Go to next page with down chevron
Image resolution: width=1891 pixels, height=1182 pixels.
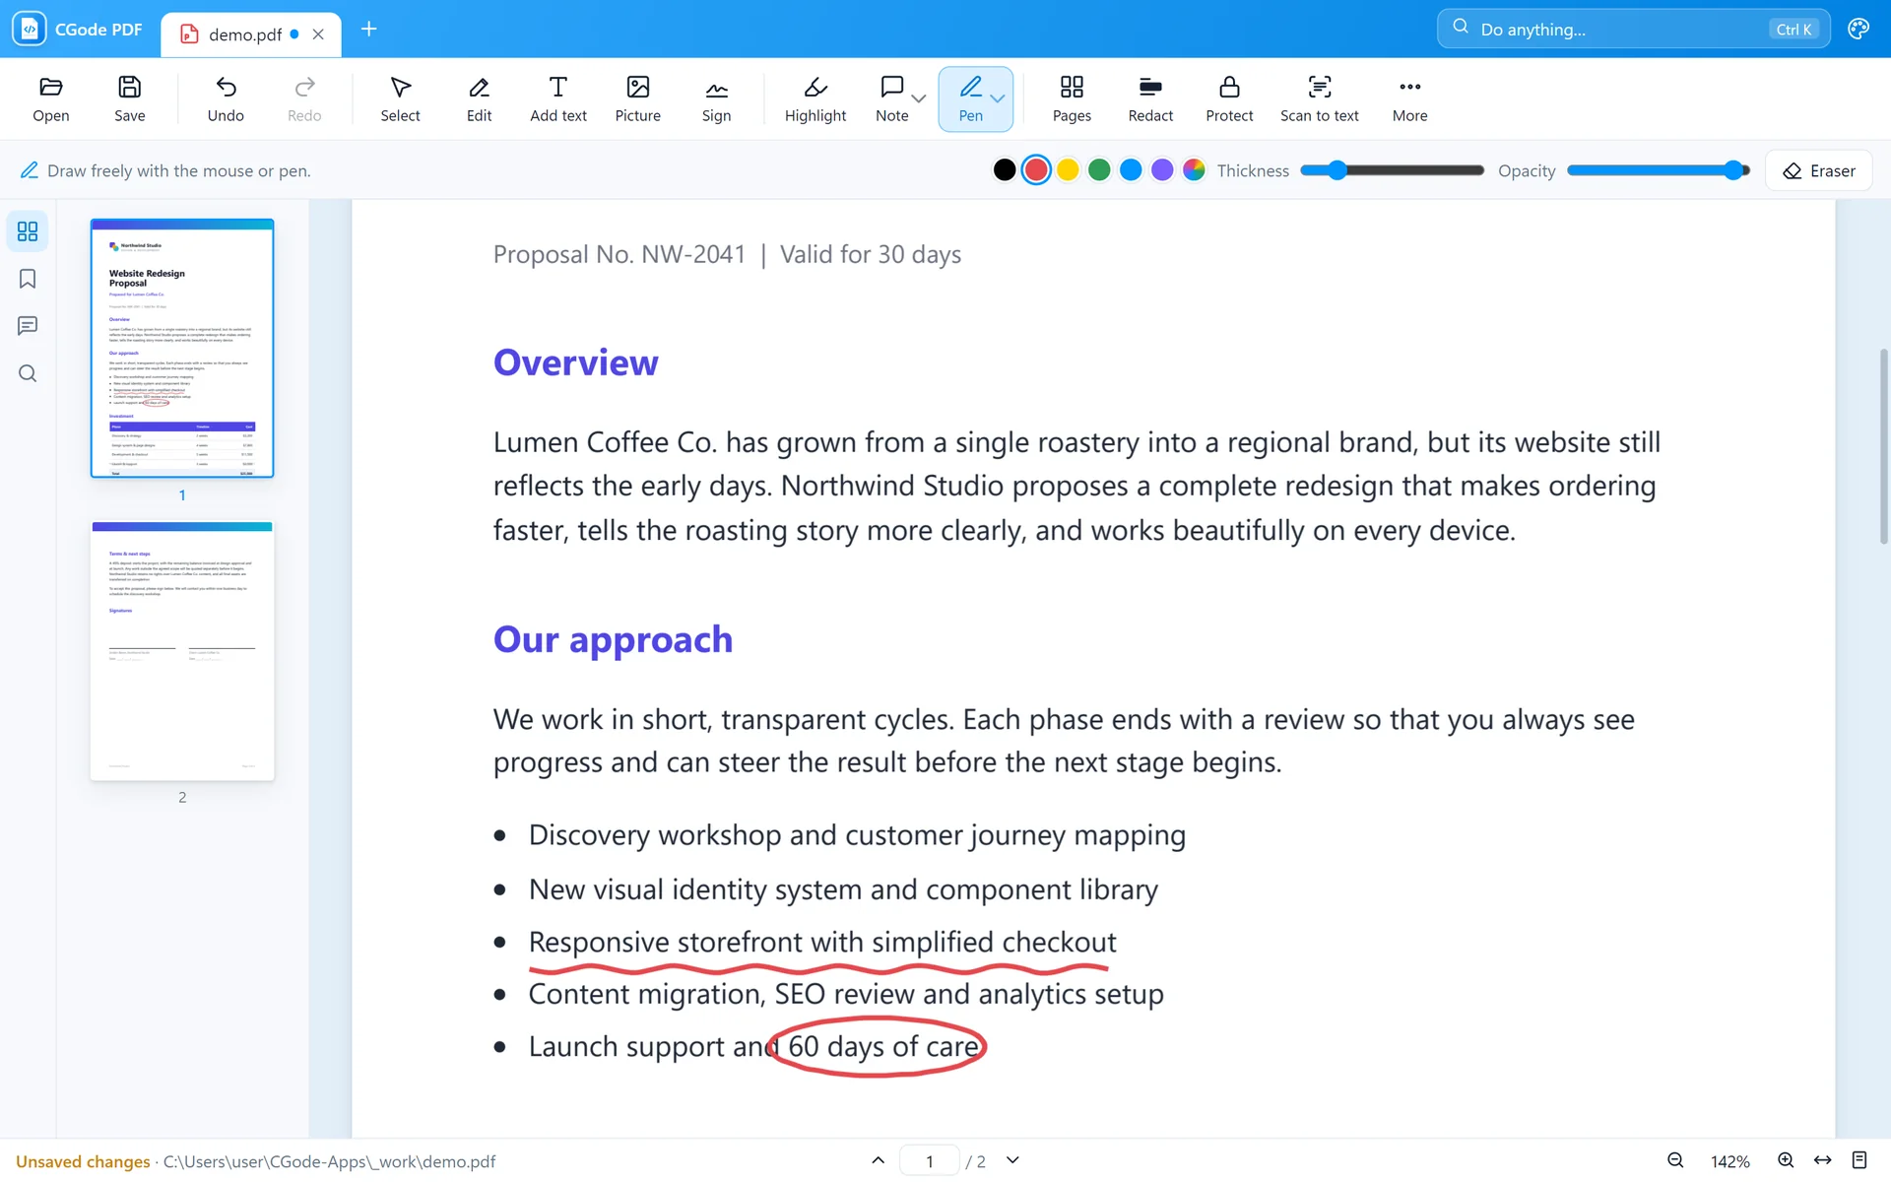click(x=1012, y=1160)
